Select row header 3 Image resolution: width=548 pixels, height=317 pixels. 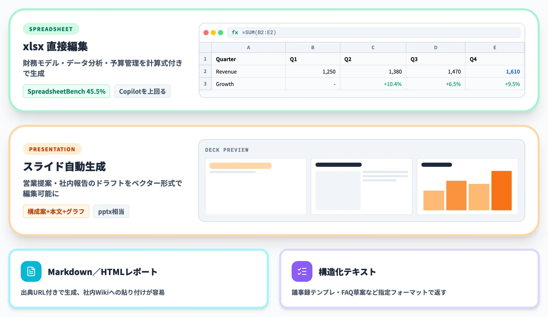pos(205,84)
